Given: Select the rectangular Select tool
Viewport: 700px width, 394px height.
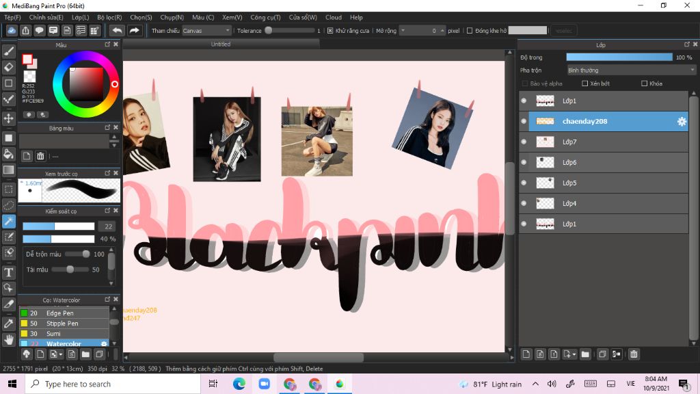Looking at the screenshot, I should [x=8, y=189].
